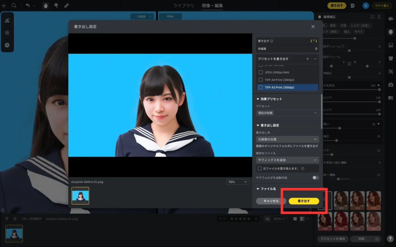This screenshot has width=396, height=247.
Task: Select the hand pan tool
Action: pos(46,6)
